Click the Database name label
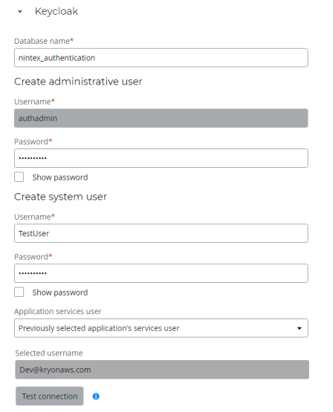This screenshot has width=333, height=412. click(x=44, y=41)
